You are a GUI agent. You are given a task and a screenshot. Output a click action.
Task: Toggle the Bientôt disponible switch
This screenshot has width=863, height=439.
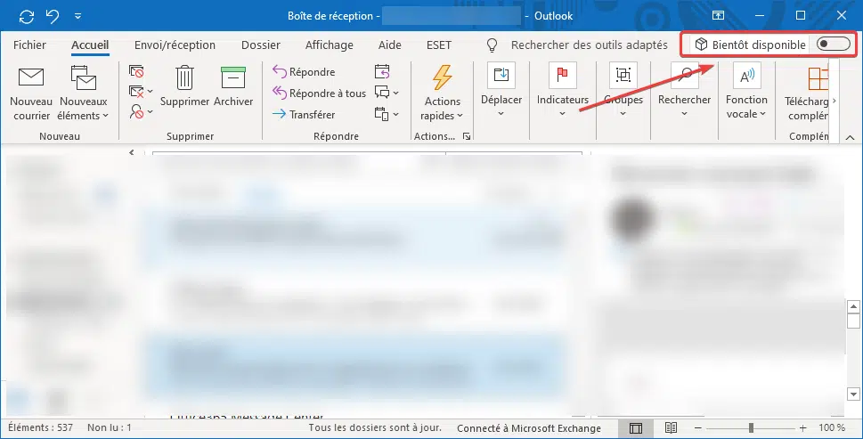(x=834, y=45)
